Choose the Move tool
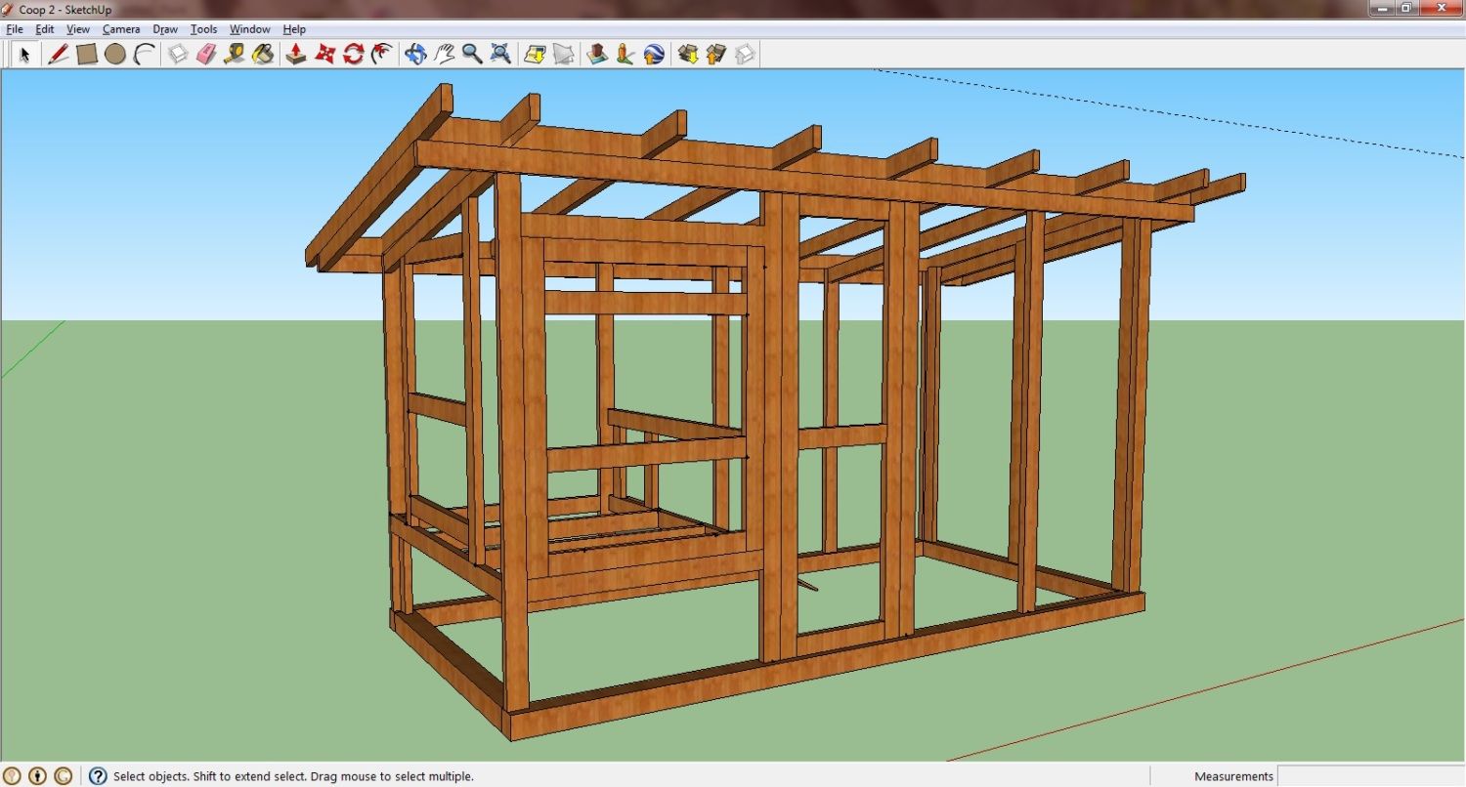Screen dimensions: 1466x787 click(x=324, y=54)
